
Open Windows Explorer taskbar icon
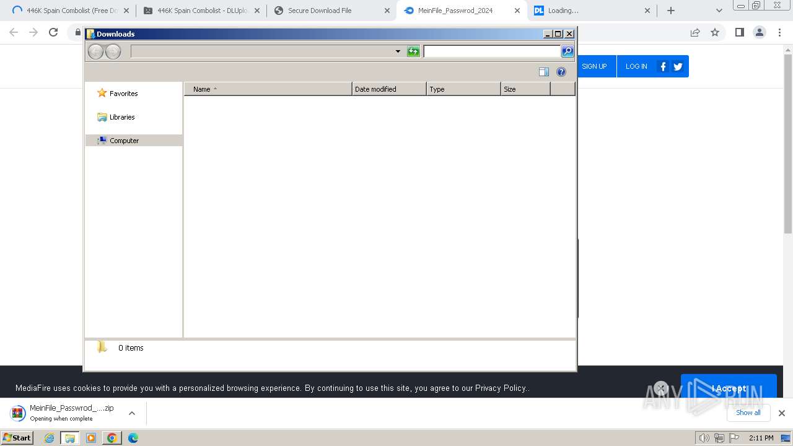pyautogui.click(x=70, y=438)
